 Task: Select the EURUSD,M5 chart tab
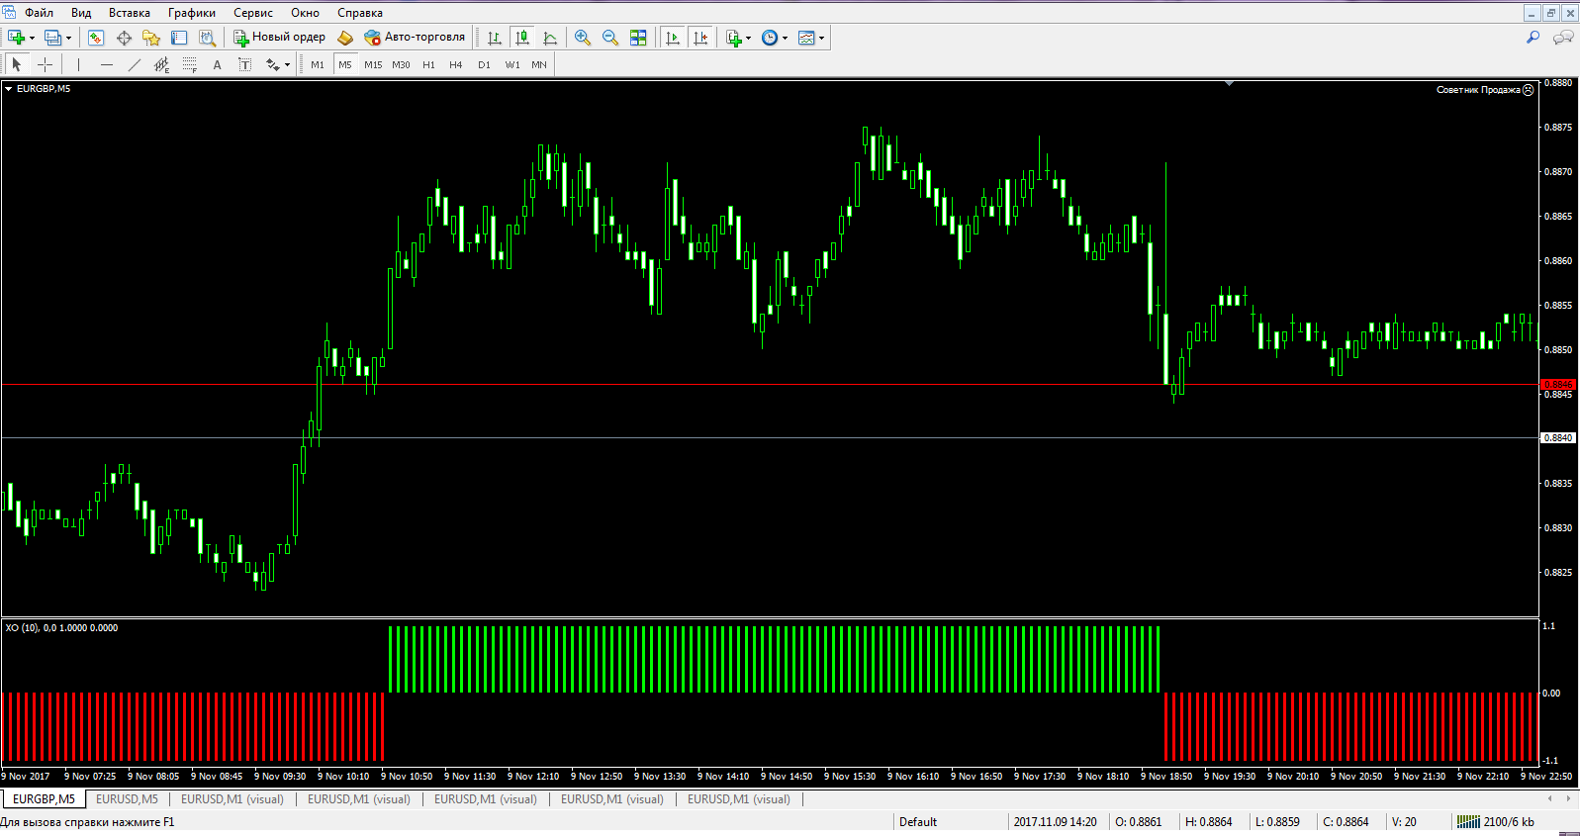(x=127, y=799)
